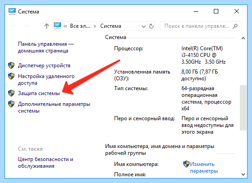Maximize the Система window
Viewport: 252px width, 183px height.
coord(216,11)
